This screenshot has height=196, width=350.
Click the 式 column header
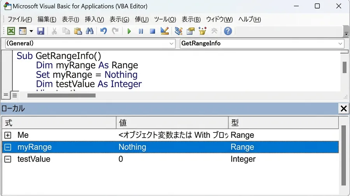59,123
